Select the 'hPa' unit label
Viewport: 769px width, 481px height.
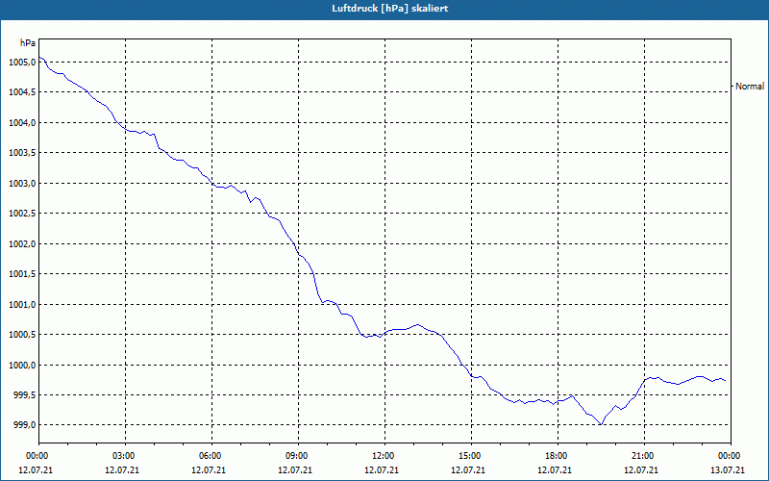(28, 43)
